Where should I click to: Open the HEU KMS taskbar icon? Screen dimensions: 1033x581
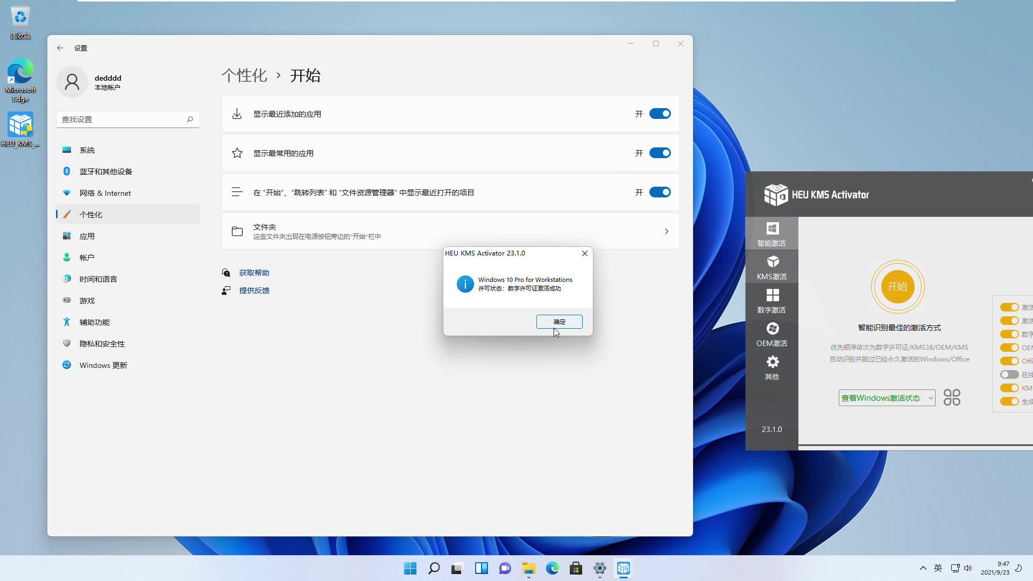[624, 568]
